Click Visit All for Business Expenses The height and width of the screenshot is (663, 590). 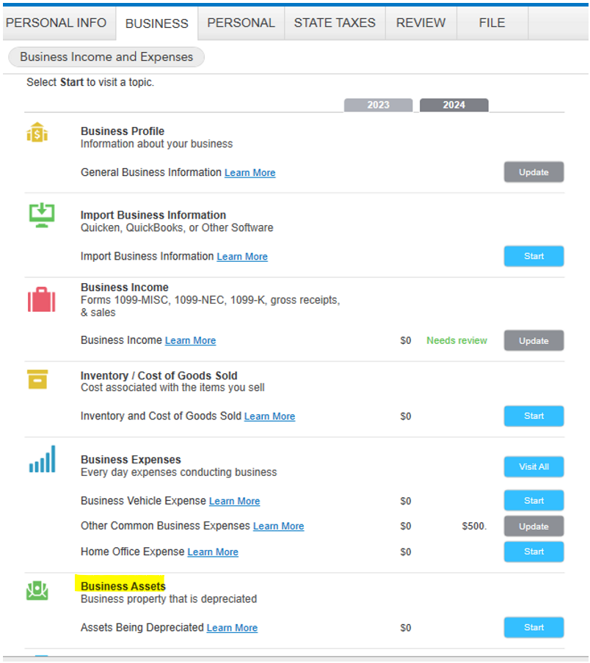click(x=533, y=466)
